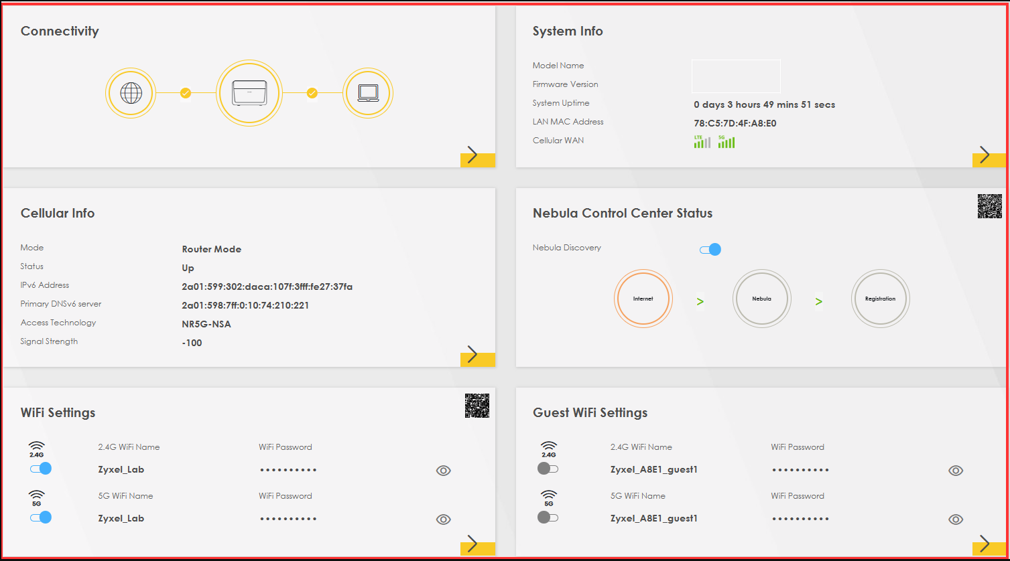This screenshot has width=1010, height=561.
Task: Click the Nebula Control Center Status heading
Action: click(623, 214)
